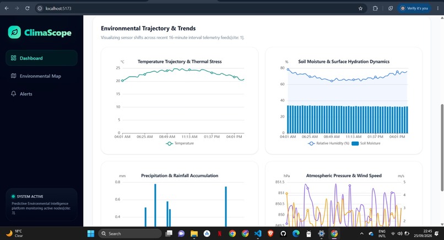The height and width of the screenshot is (240, 444).
Task: Launch Visual Studio Code from the taskbar
Action: (258, 233)
